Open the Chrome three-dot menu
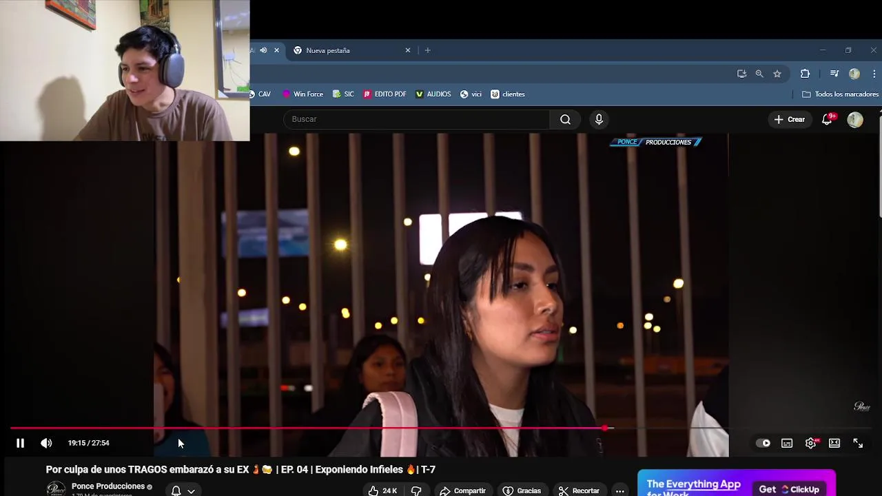Screen dimensions: 882x496 874,74
